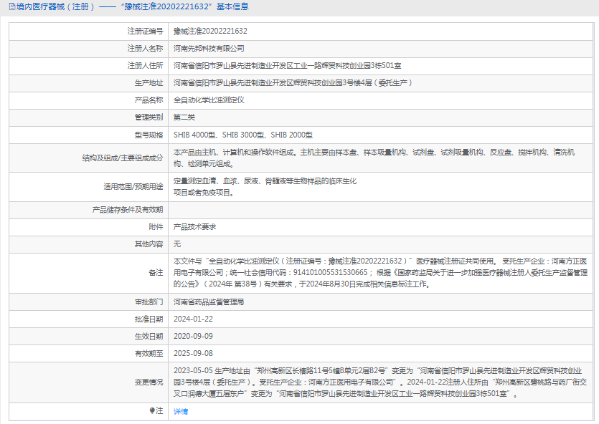Click the 生效日期 label
Image resolution: width=599 pixels, height=424 pixels.
tap(148, 337)
